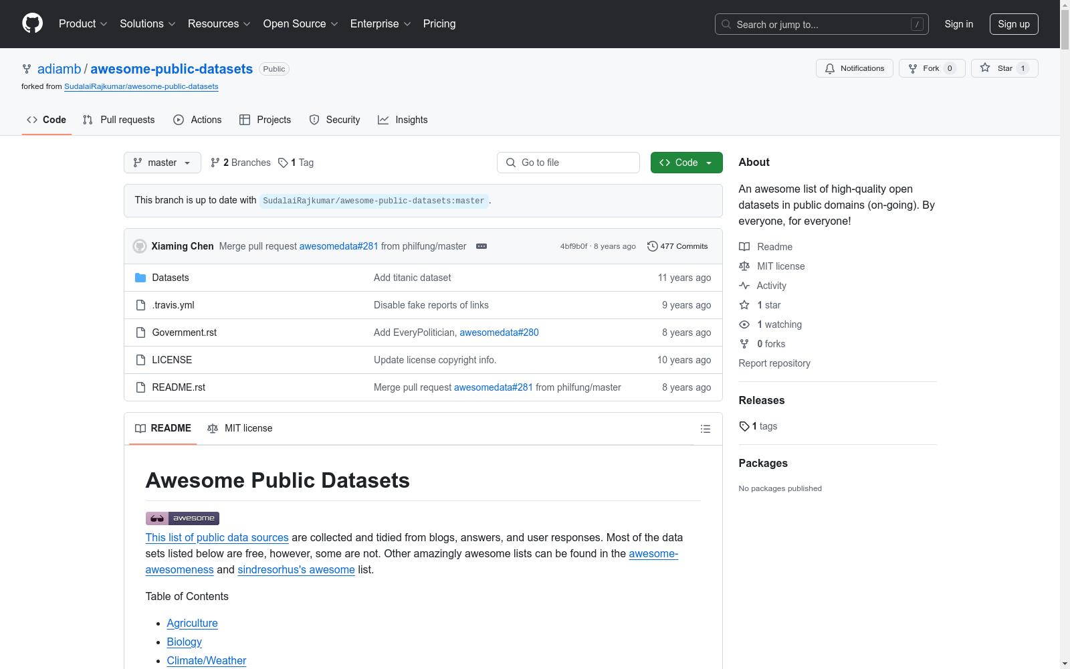
Task: Click Report repository link
Action: 774,363
